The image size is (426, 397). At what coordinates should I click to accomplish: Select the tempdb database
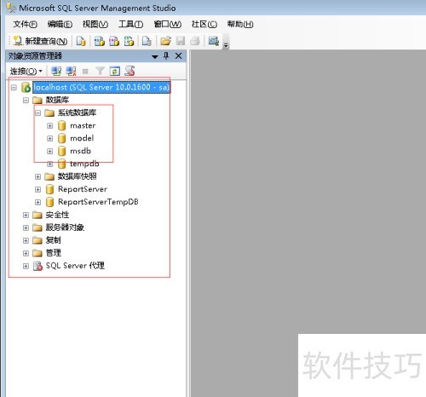click(84, 164)
